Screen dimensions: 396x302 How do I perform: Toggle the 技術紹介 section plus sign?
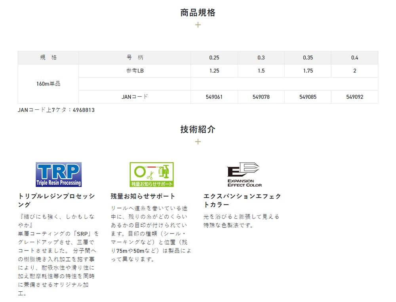(x=198, y=141)
